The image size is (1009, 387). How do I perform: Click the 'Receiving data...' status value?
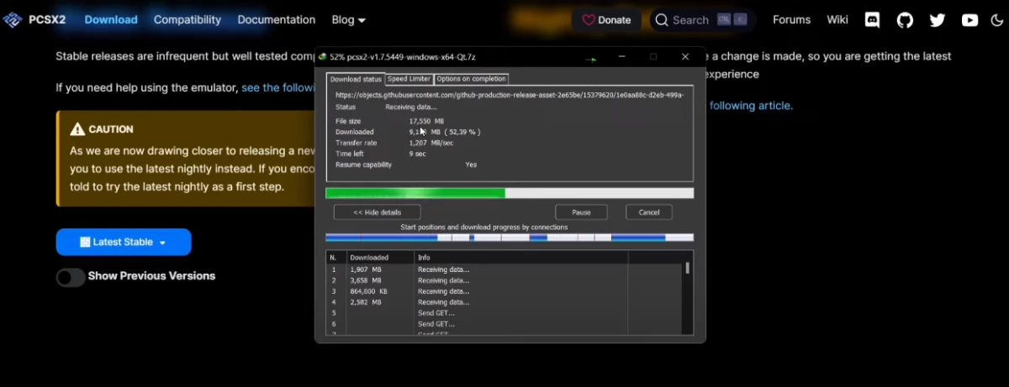coord(411,107)
